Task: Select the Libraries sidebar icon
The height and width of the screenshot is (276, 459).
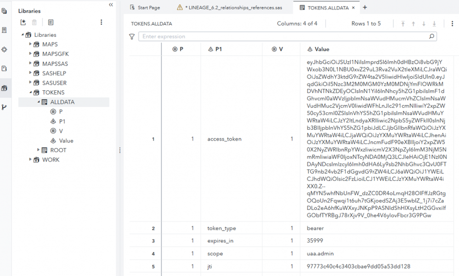Action: 4,88
